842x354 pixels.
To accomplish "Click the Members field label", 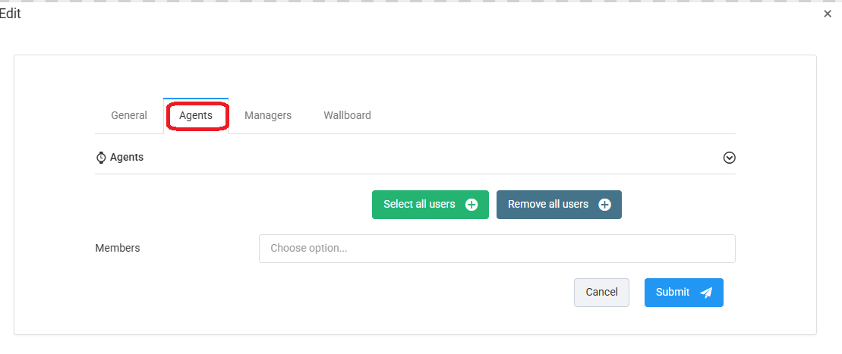I will pyautogui.click(x=118, y=248).
